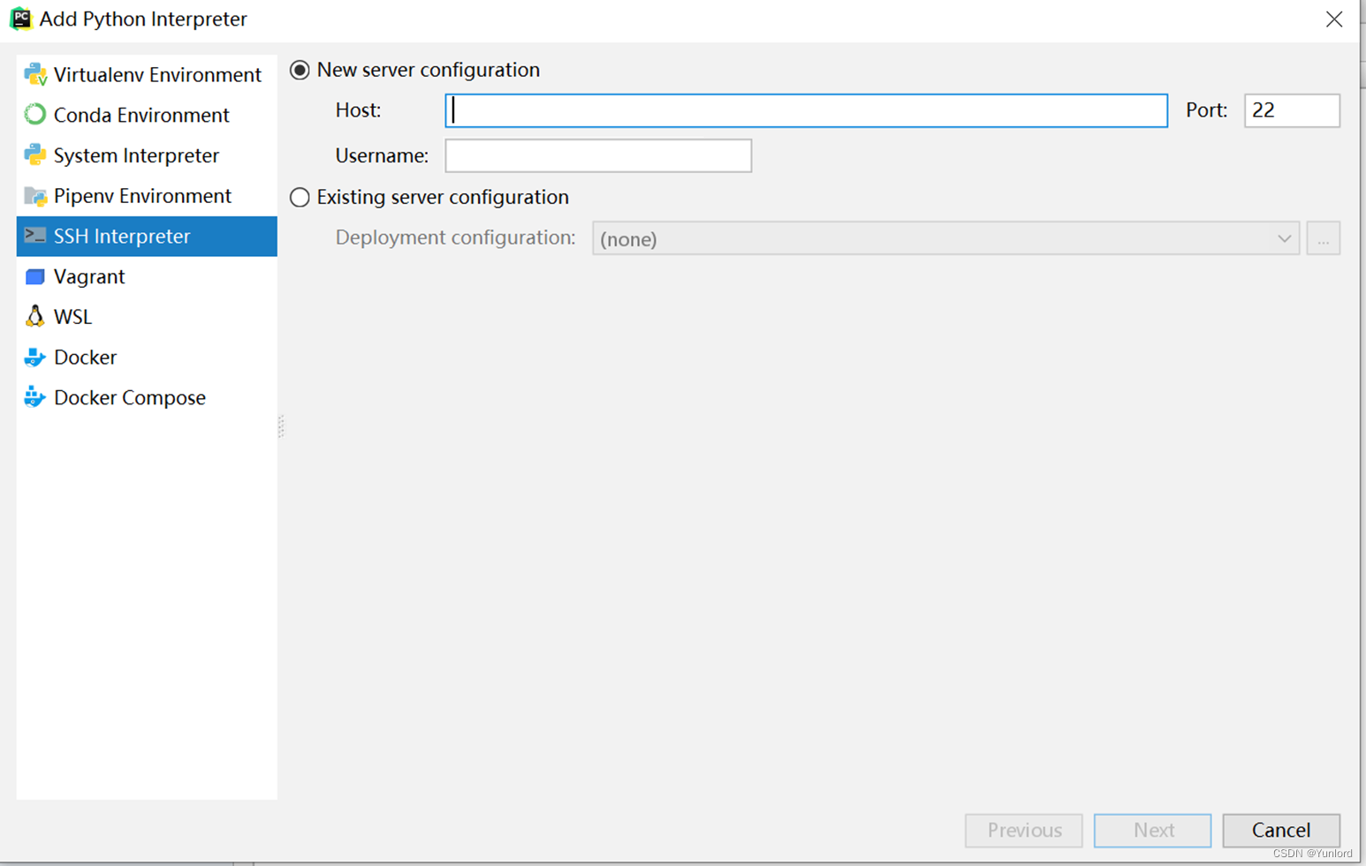Click the Previous button
Viewport: 1366px width, 866px height.
pyautogui.click(x=1024, y=830)
